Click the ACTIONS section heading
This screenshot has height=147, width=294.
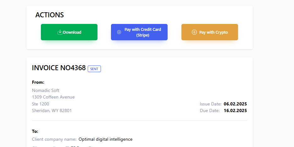49,15
